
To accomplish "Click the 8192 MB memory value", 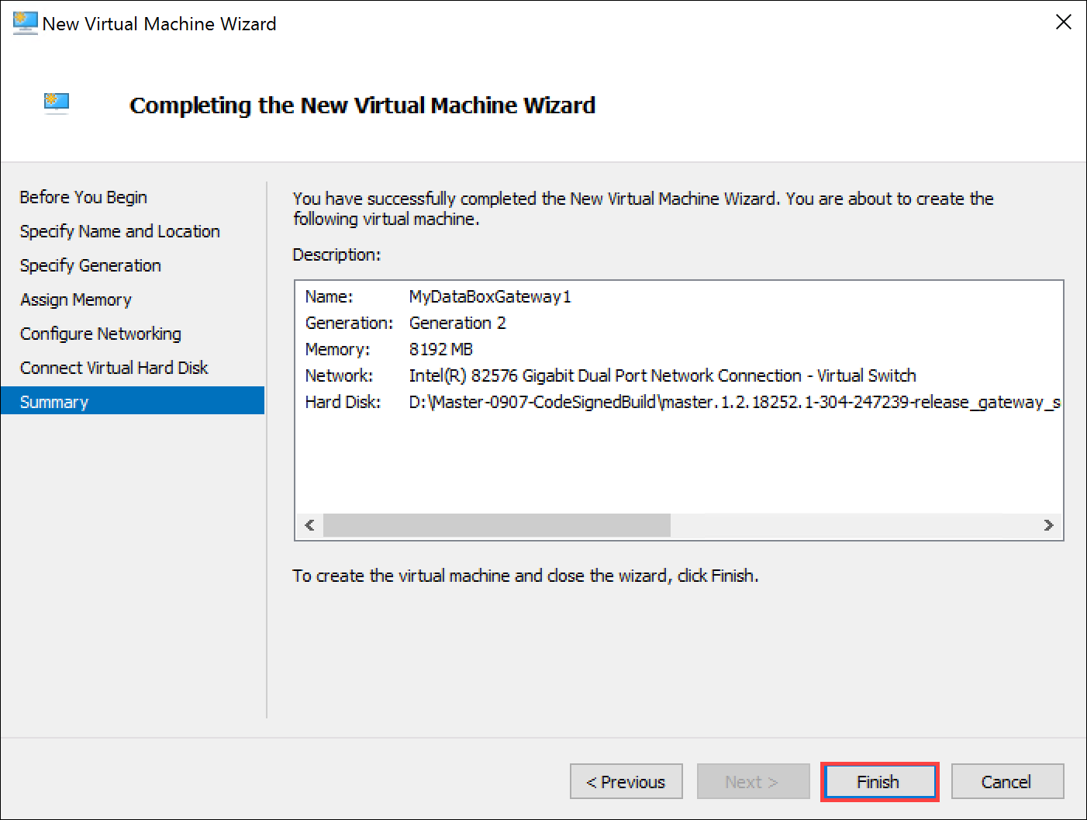I will point(441,349).
